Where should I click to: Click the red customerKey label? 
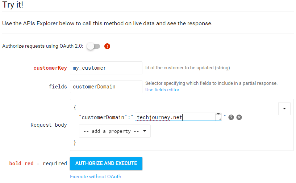coord(50,67)
